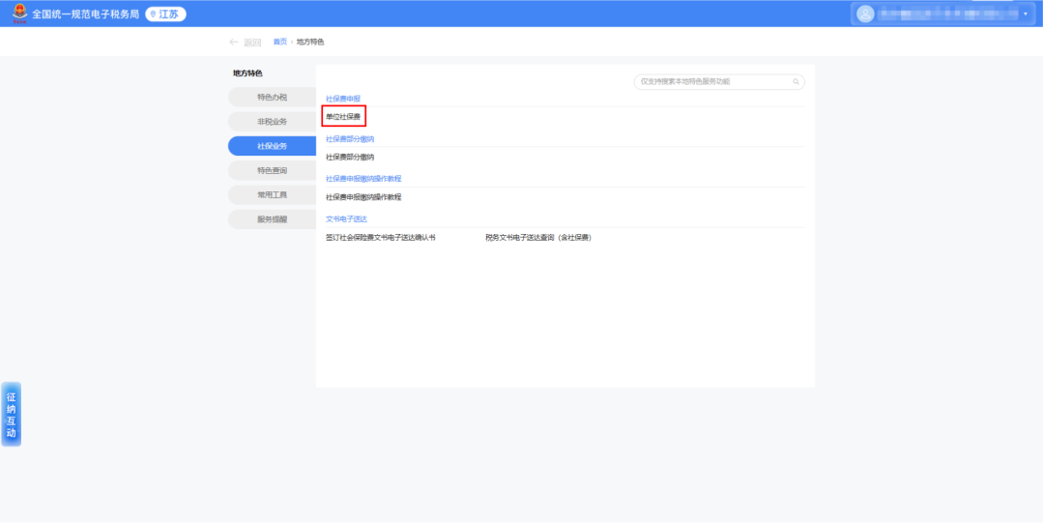Open 税务文书电子送达查询（含社保费） link

click(538, 237)
